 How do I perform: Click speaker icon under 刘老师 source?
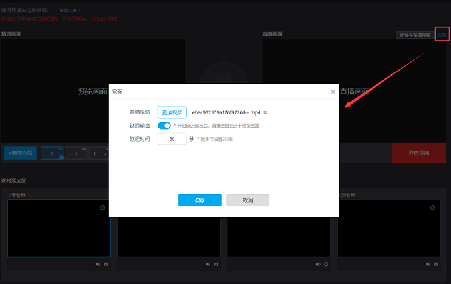pos(427,264)
